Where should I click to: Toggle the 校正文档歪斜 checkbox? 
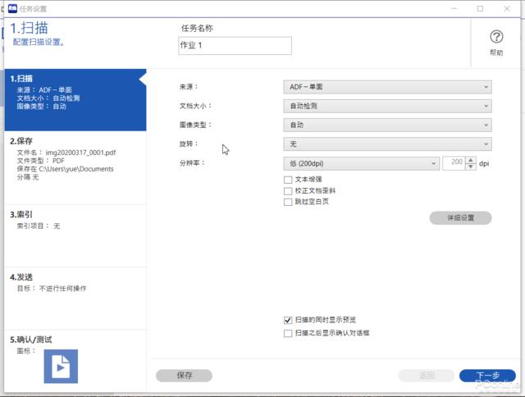[287, 190]
